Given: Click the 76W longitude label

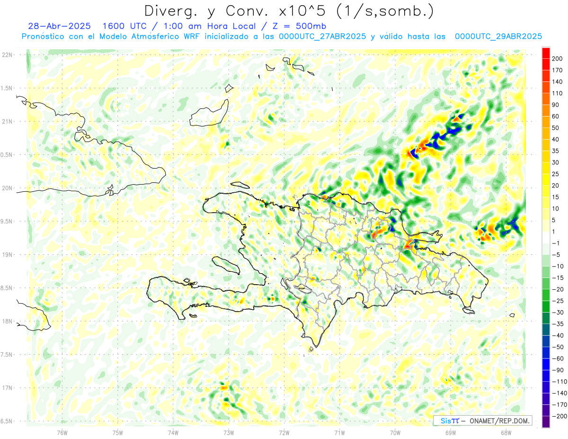Looking at the screenshot, I should pos(62,432).
